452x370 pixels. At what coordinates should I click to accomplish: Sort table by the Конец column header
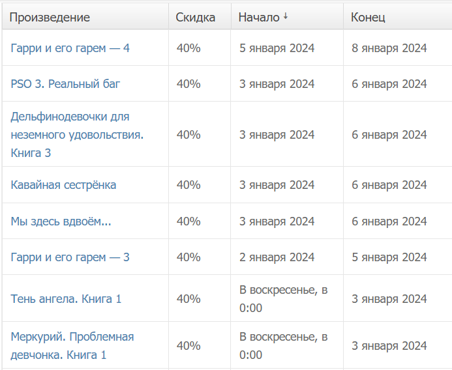(x=368, y=17)
